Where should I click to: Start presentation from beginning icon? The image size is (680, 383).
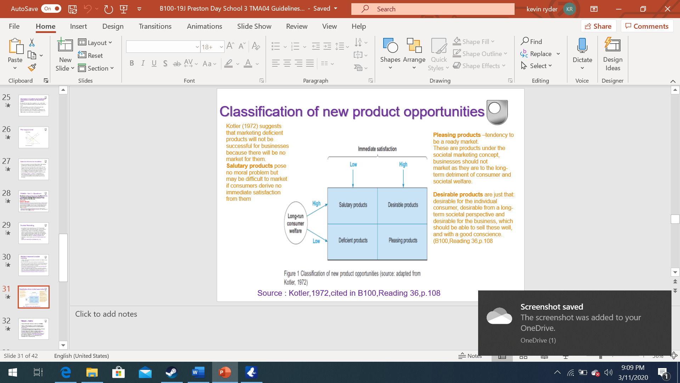coord(124,9)
